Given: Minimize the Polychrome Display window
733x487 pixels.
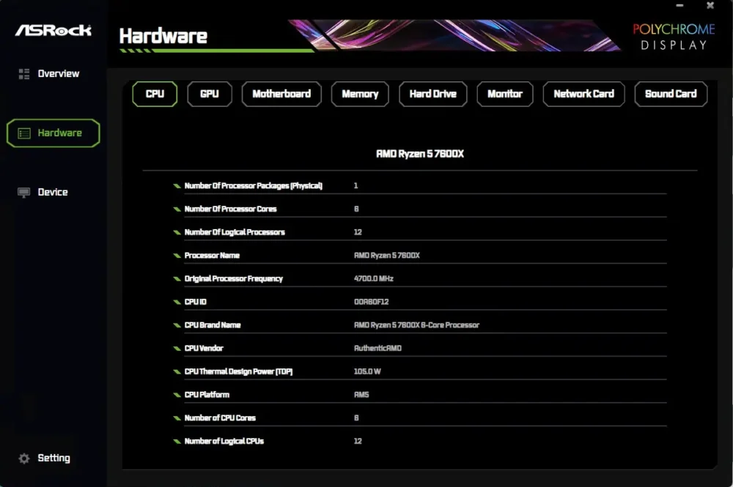Looking at the screenshot, I should point(679,6).
